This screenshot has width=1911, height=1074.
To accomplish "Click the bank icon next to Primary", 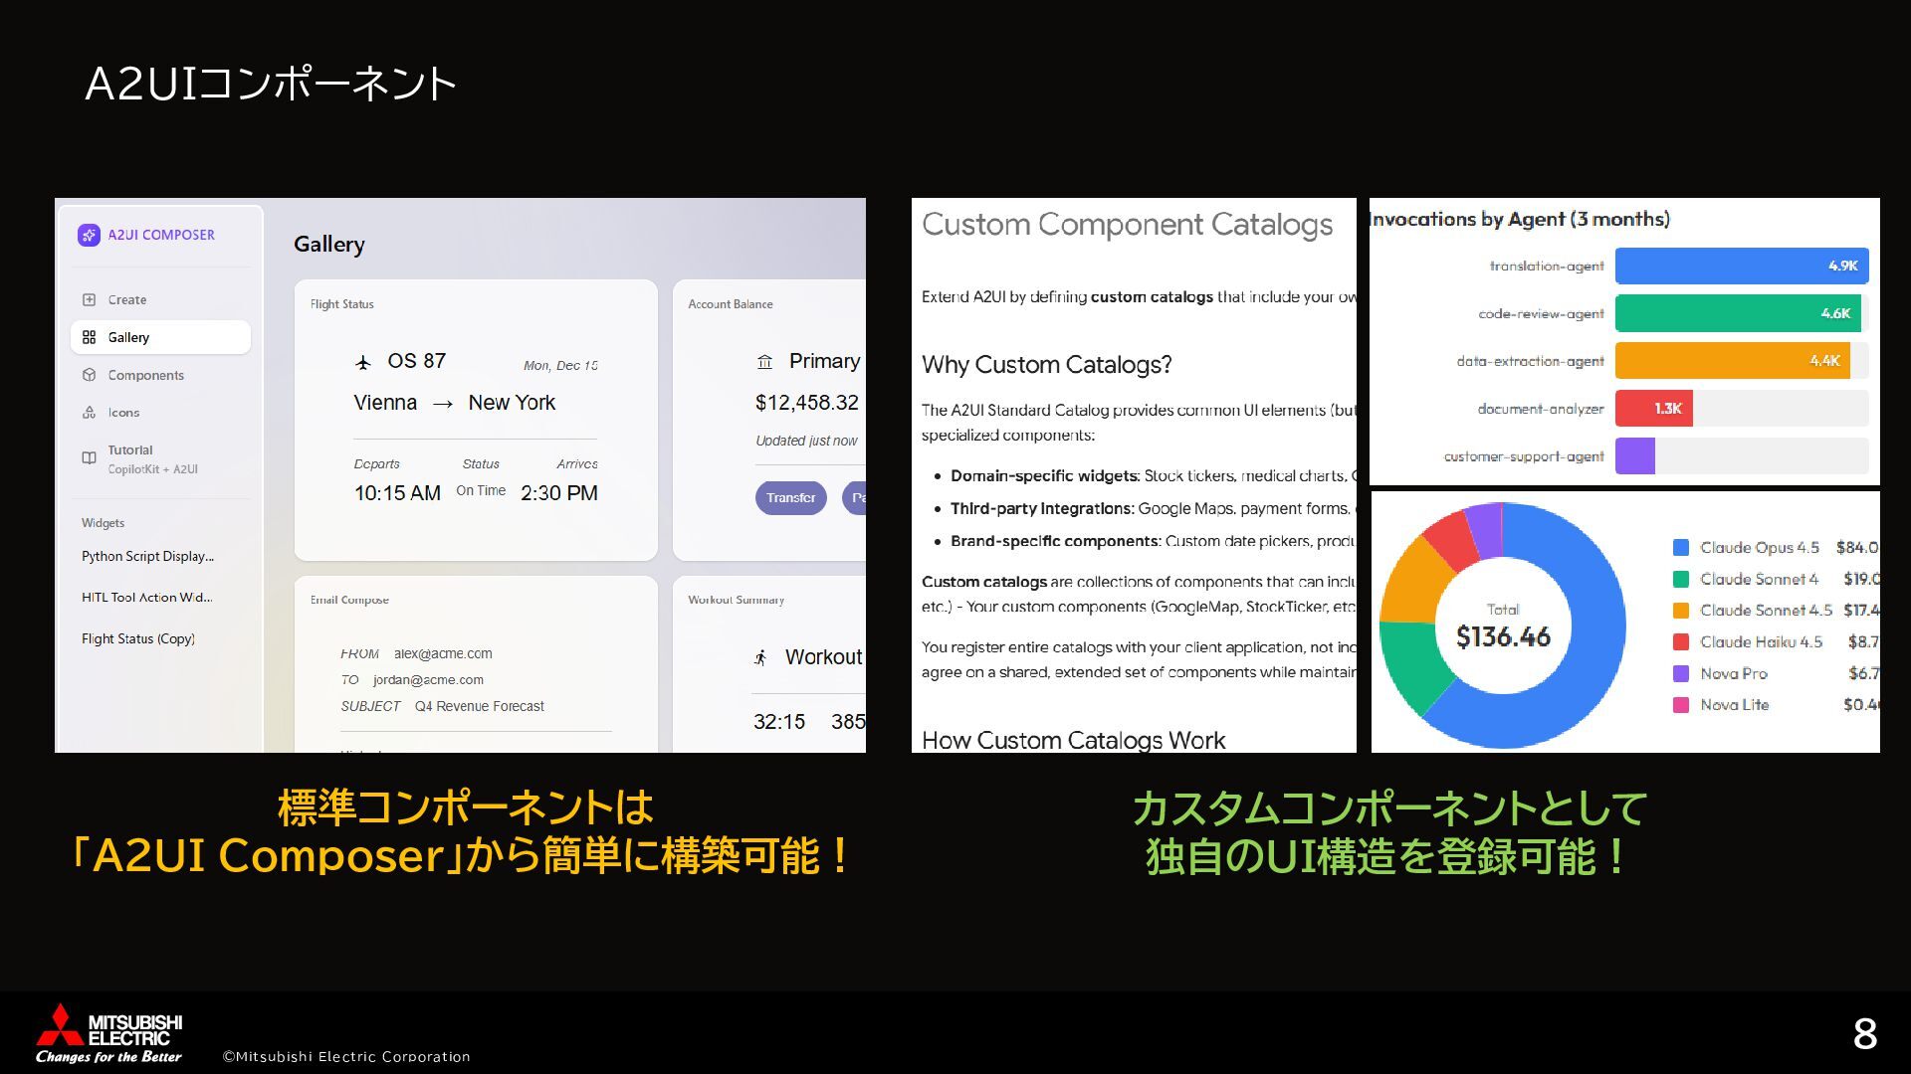I will click(x=764, y=362).
